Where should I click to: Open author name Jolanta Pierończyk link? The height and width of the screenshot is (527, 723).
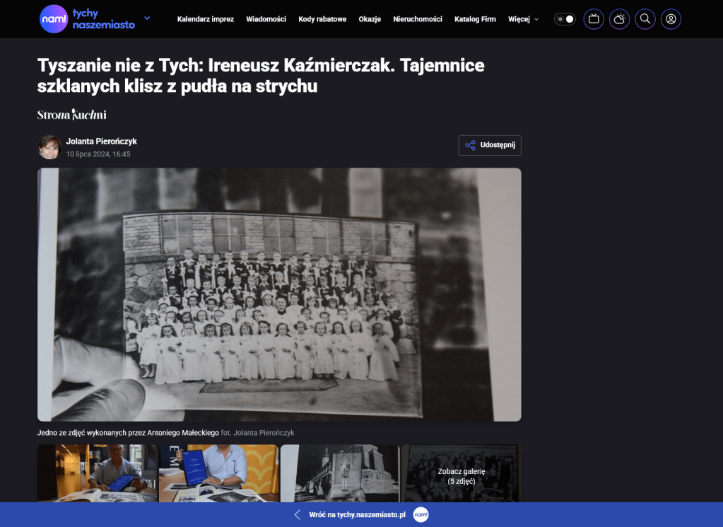click(x=101, y=141)
